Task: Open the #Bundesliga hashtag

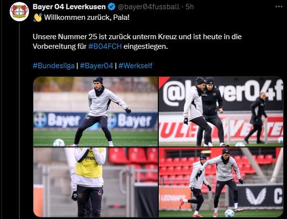Action: 54,66
